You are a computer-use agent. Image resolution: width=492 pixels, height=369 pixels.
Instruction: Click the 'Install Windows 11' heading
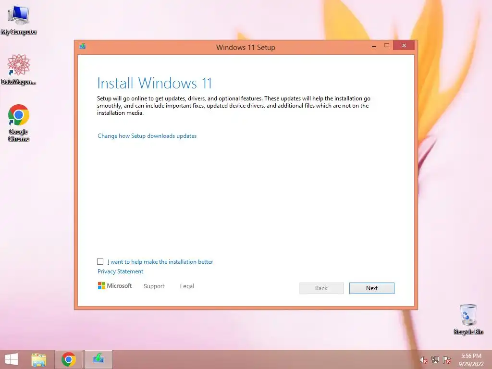click(x=154, y=83)
